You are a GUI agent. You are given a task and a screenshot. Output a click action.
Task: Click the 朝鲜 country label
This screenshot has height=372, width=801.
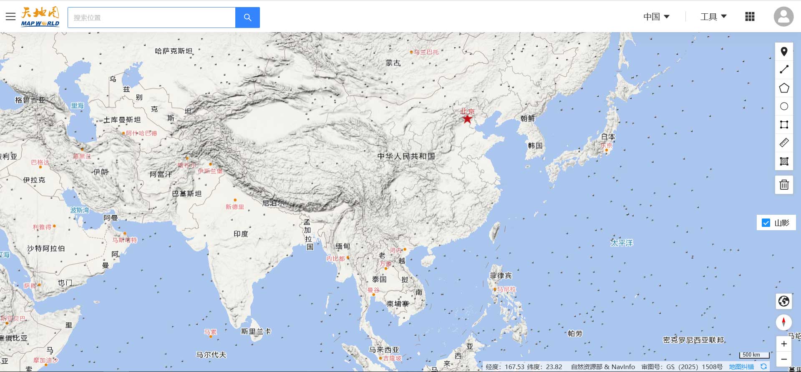(528, 118)
